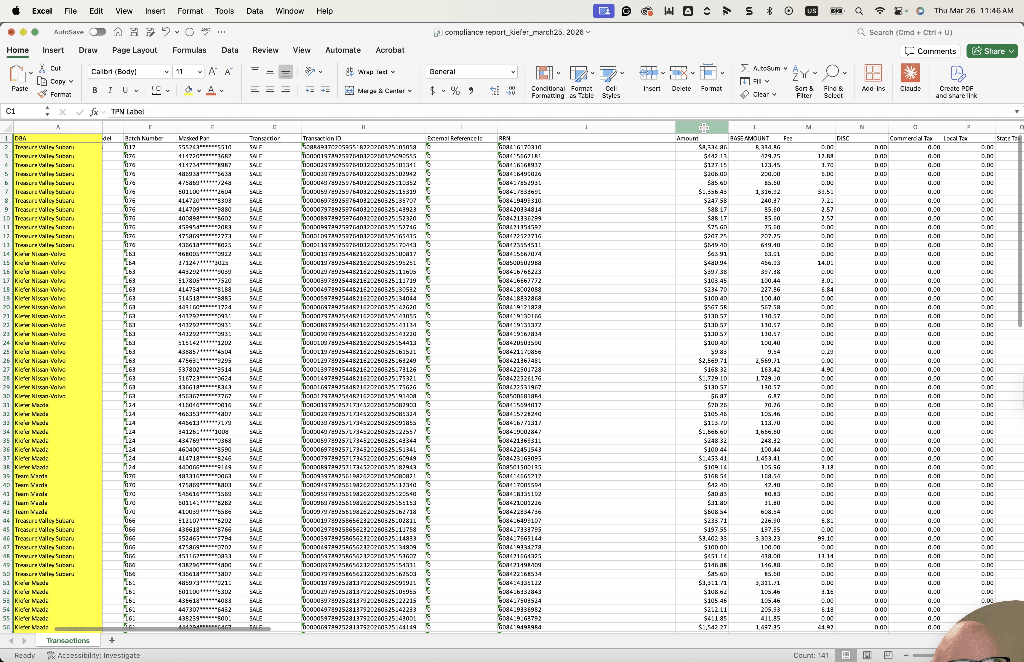Select column L header
The image size is (1024, 662).
[x=755, y=127]
